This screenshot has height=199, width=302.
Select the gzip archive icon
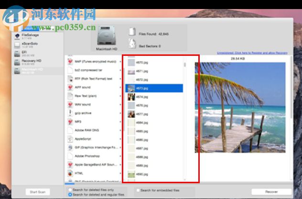[x=70, y=113]
